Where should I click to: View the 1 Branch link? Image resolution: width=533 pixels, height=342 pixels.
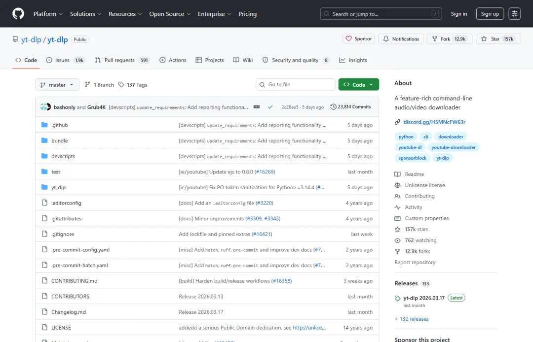99,84
